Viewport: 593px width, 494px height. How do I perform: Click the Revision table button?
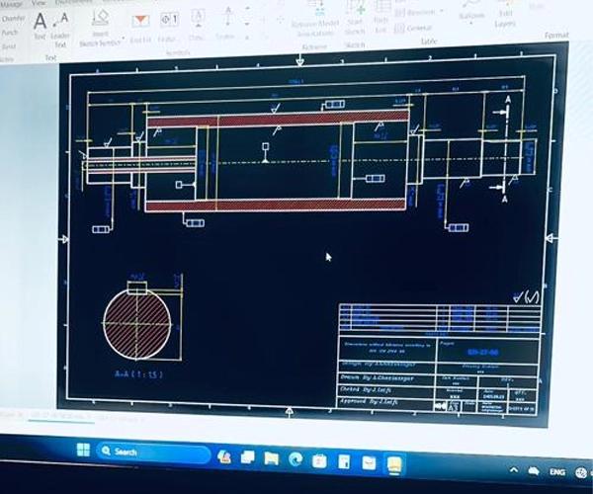(415, 13)
